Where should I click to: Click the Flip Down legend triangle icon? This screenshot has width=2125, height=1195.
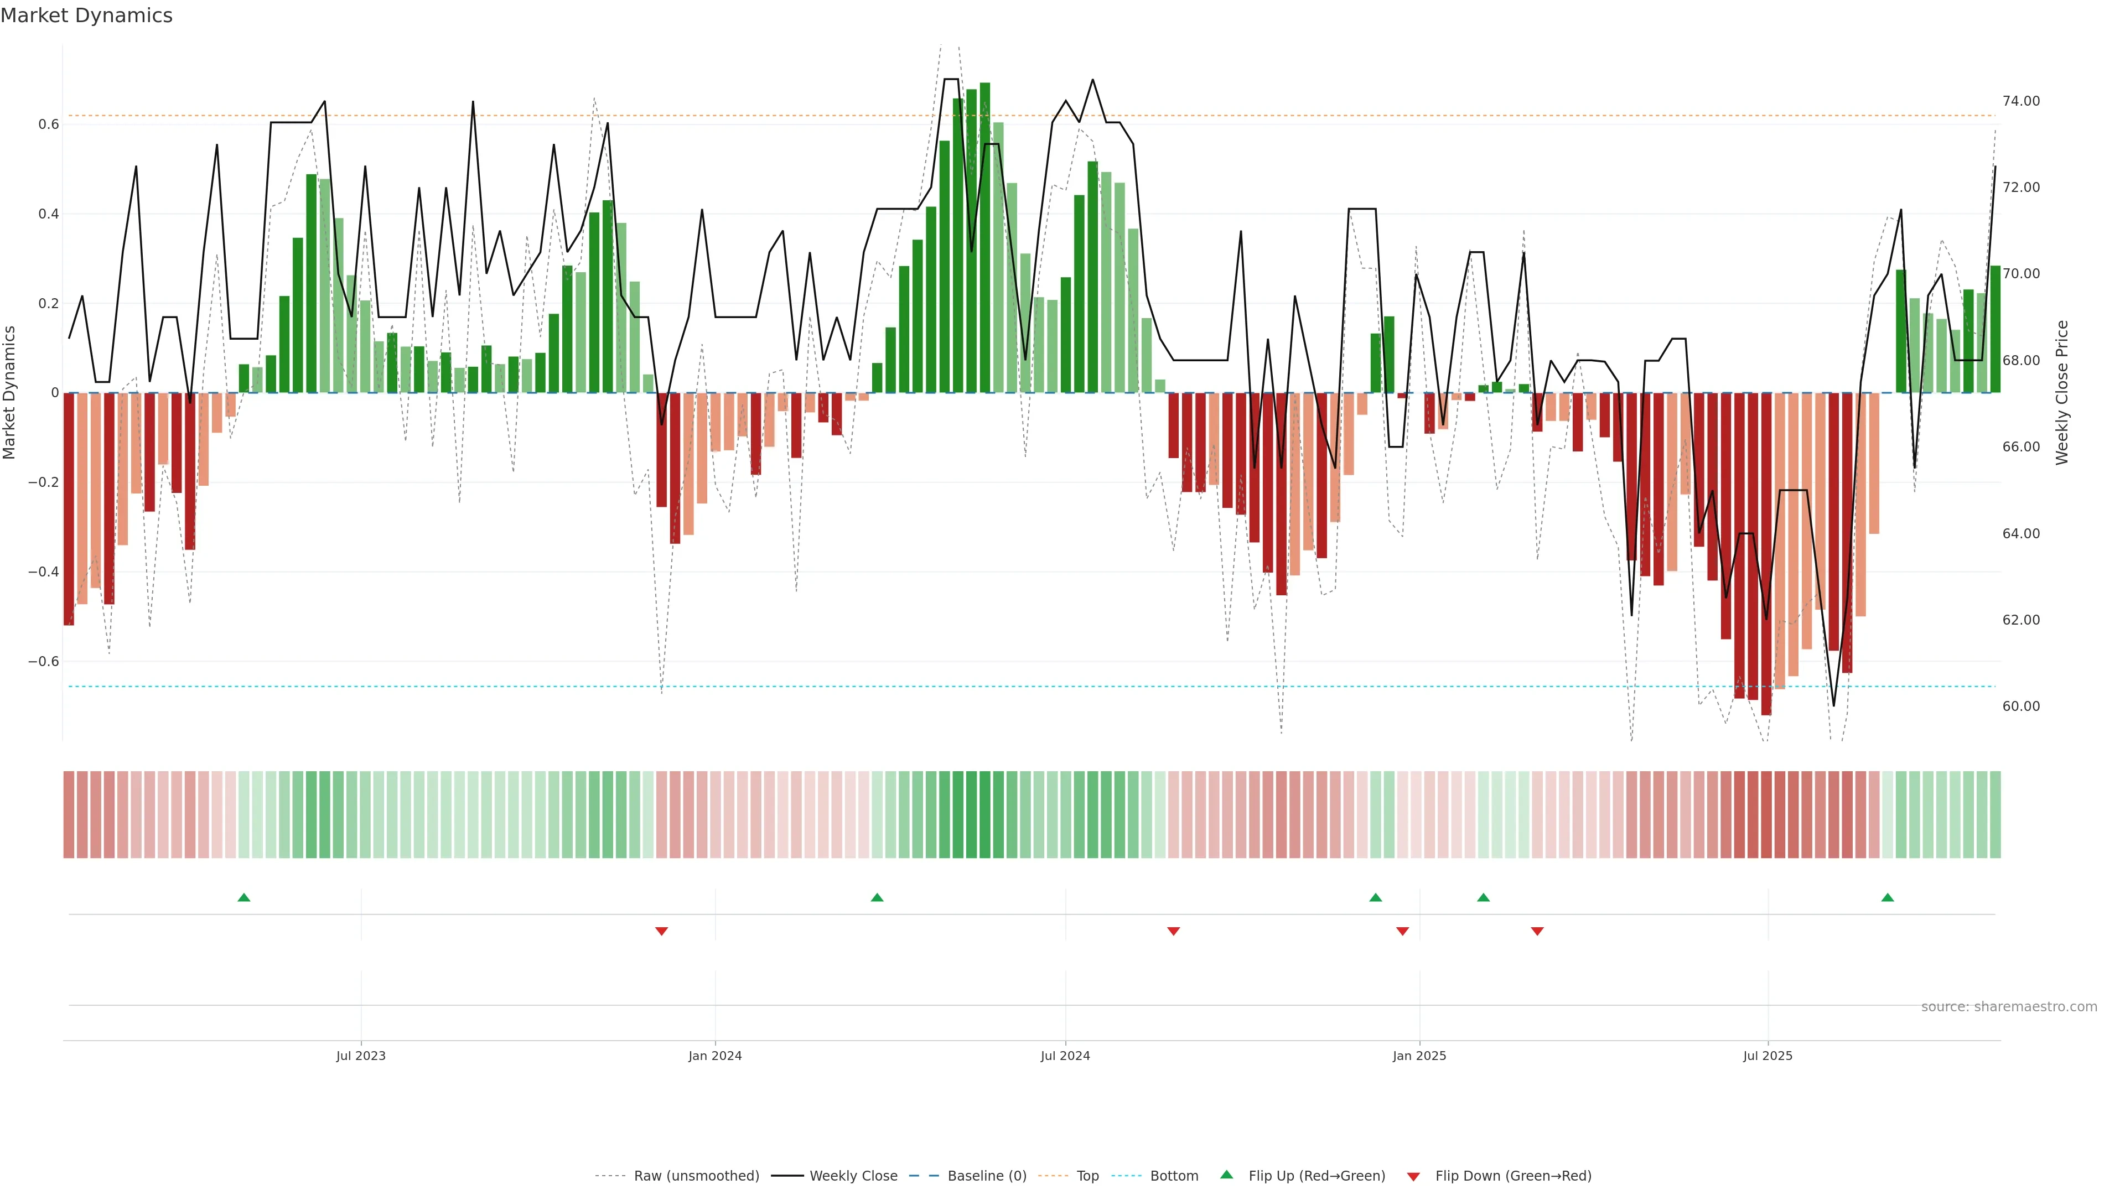pos(1413,1177)
